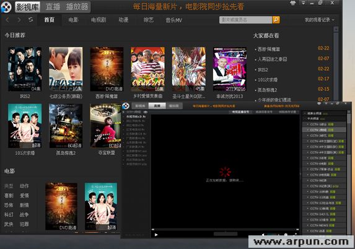
Task: Expand the 我的观看记录 dropdown
Action: (x=320, y=20)
